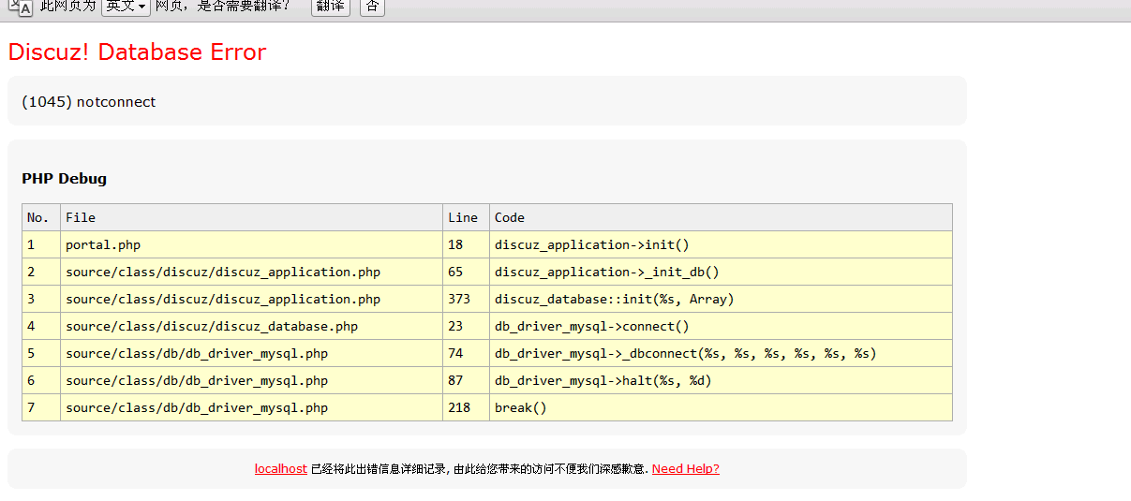This screenshot has height=501, width=1131.
Task: Select the discuz_application->init() code cell
Action: (x=722, y=245)
